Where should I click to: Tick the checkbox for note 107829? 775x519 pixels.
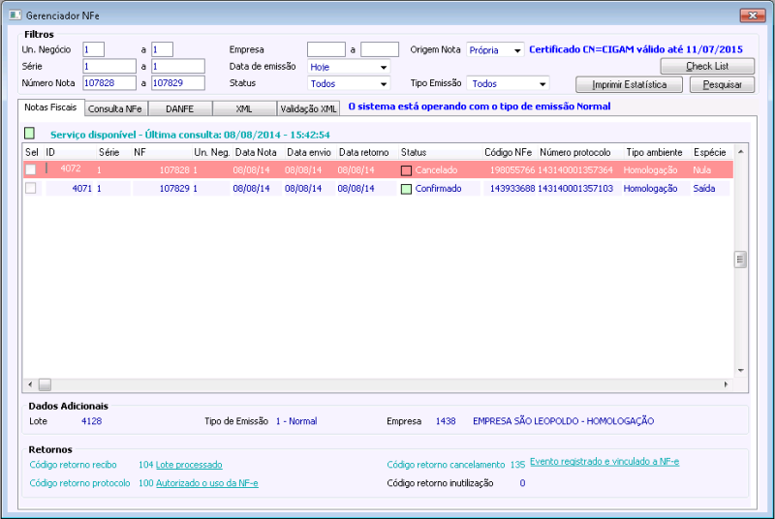coord(31,188)
